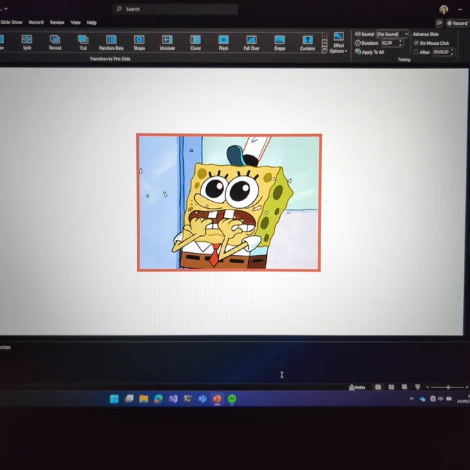Viewport: 470px width, 470px height.
Task: Apply the Reveal transition
Action: point(55,42)
